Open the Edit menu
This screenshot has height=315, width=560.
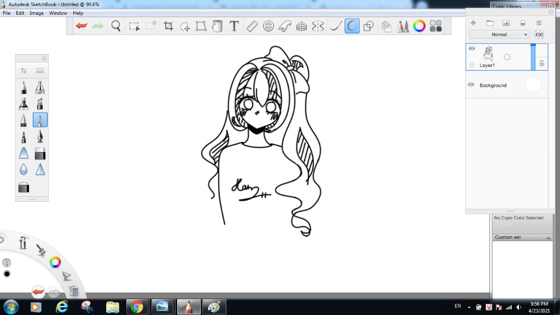(x=20, y=13)
